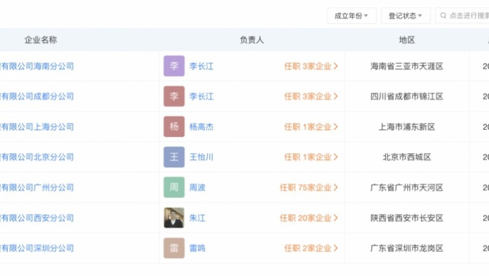Open the 深圳分公司 company link
This screenshot has height=276, width=489.
(x=37, y=248)
